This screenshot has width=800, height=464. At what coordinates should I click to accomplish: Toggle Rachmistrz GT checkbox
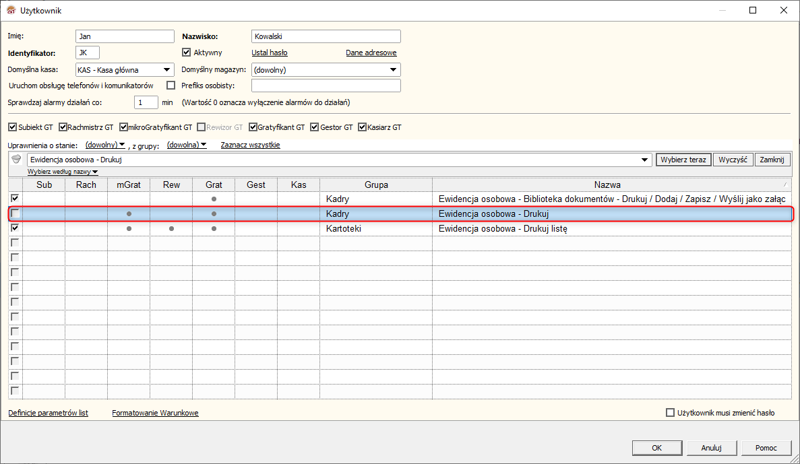coord(63,127)
